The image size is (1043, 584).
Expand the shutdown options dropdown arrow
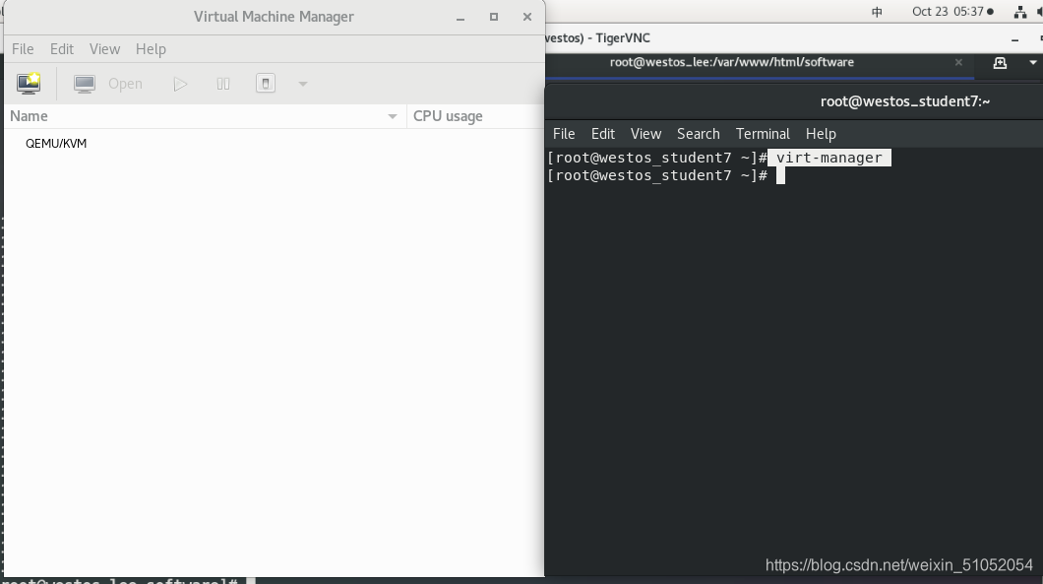[x=303, y=84]
